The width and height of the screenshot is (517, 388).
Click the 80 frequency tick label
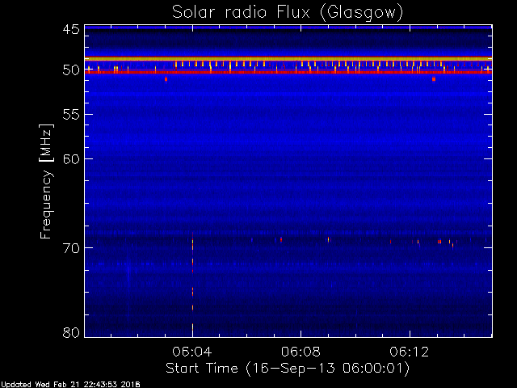(71, 332)
